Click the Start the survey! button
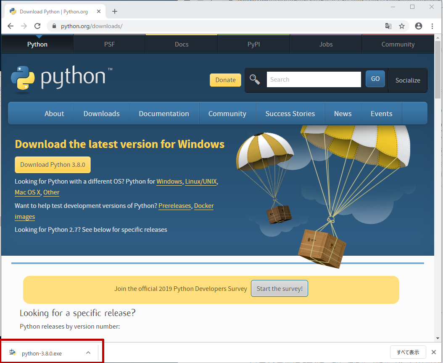Image resolution: width=443 pixels, height=363 pixels. 279,288
